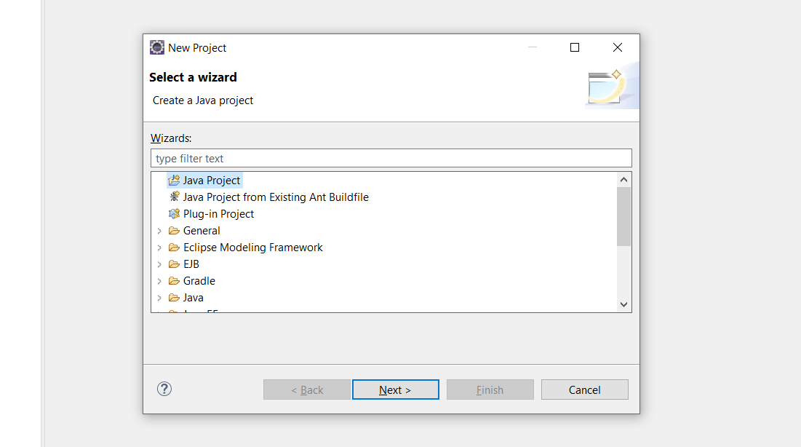The image size is (801, 447).
Task: Click the Plug-in Project icon
Action: pos(174,214)
